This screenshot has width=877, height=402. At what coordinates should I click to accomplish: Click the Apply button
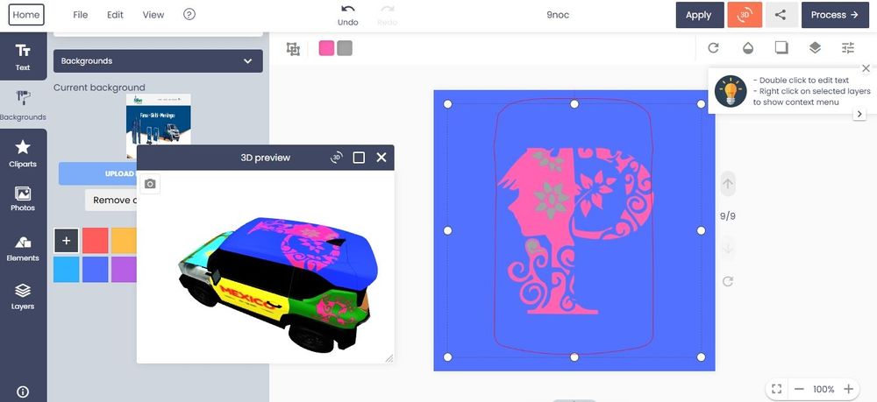[698, 15]
